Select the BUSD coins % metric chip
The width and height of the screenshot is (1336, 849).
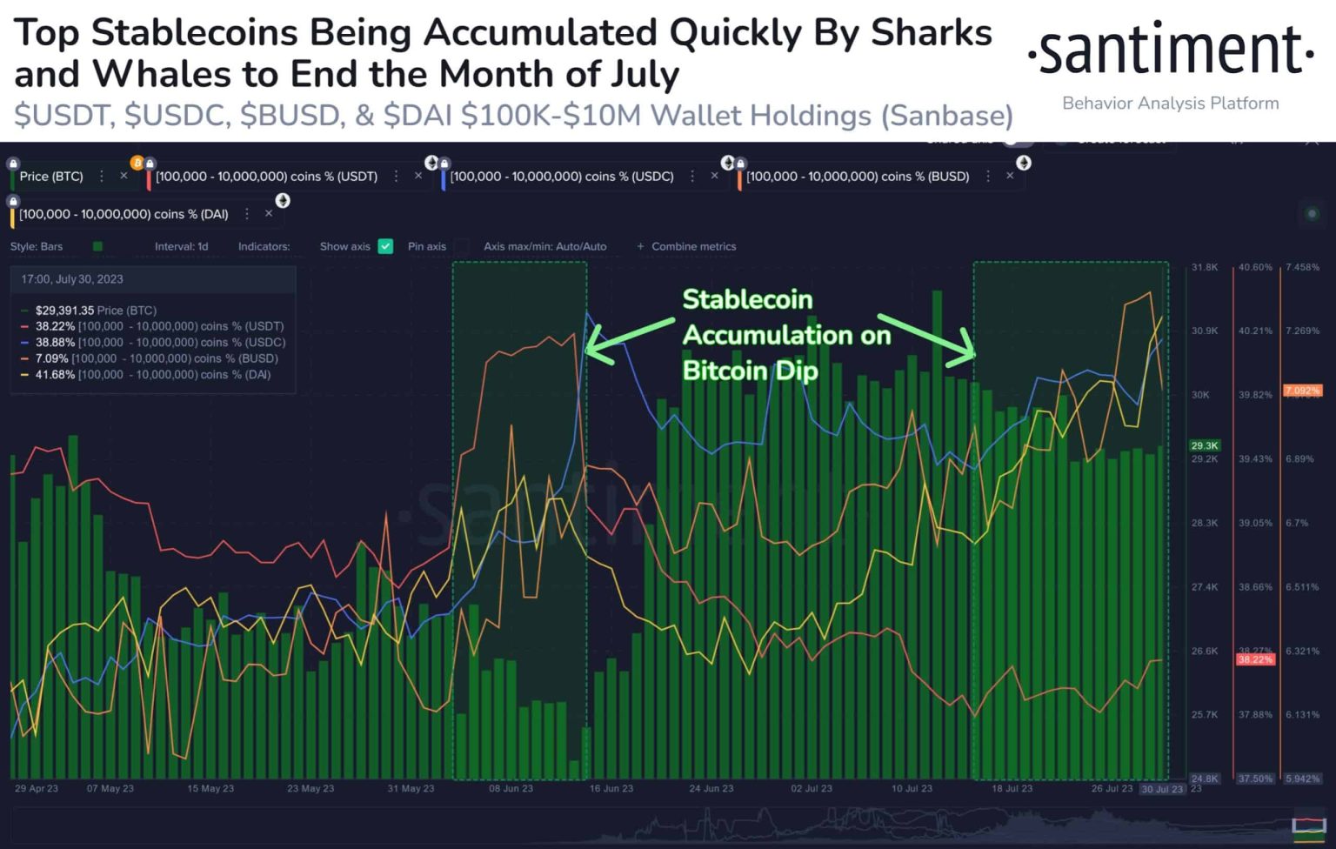click(x=858, y=176)
